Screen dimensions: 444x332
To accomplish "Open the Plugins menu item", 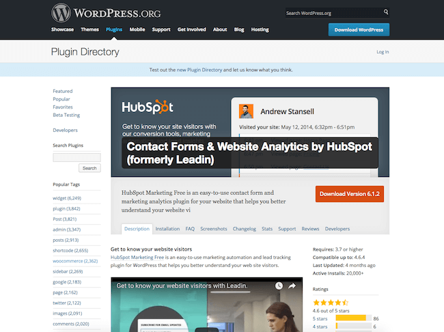I will pyautogui.click(x=114, y=29).
